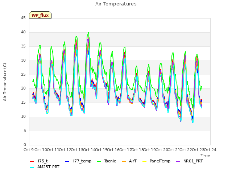Click the Air Temperatures chart title
Image resolution: width=232 pixels, height=174 pixels.
click(116, 4)
